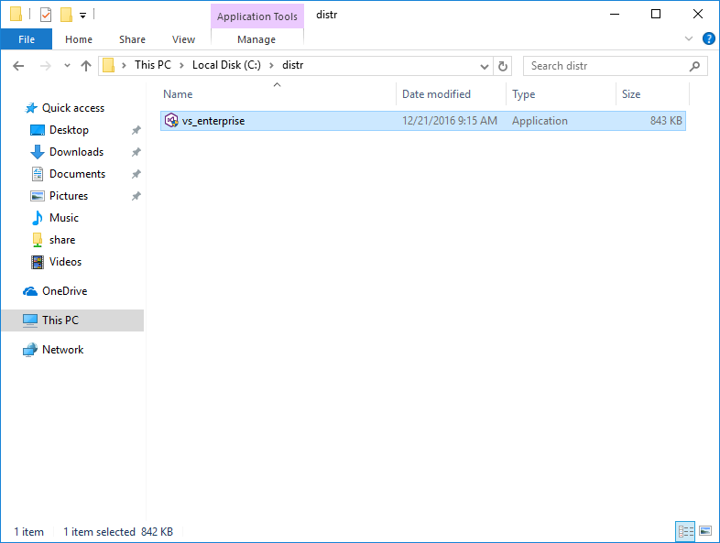The width and height of the screenshot is (720, 543).
Task: Switch to Details view in status bar
Action: click(685, 531)
